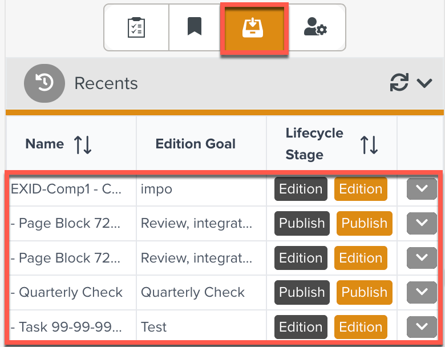445x347 pixels.
Task: Expand the EXID-Comp1 row dropdown
Action: pos(422,189)
